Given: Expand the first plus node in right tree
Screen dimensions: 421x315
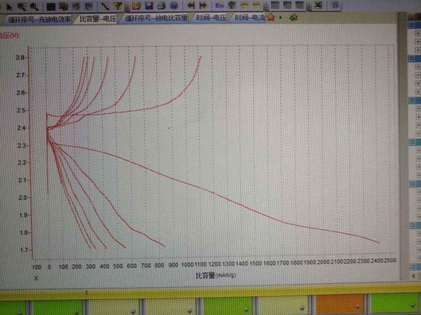Looking at the screenshot, I should click(x=418, y=33).
